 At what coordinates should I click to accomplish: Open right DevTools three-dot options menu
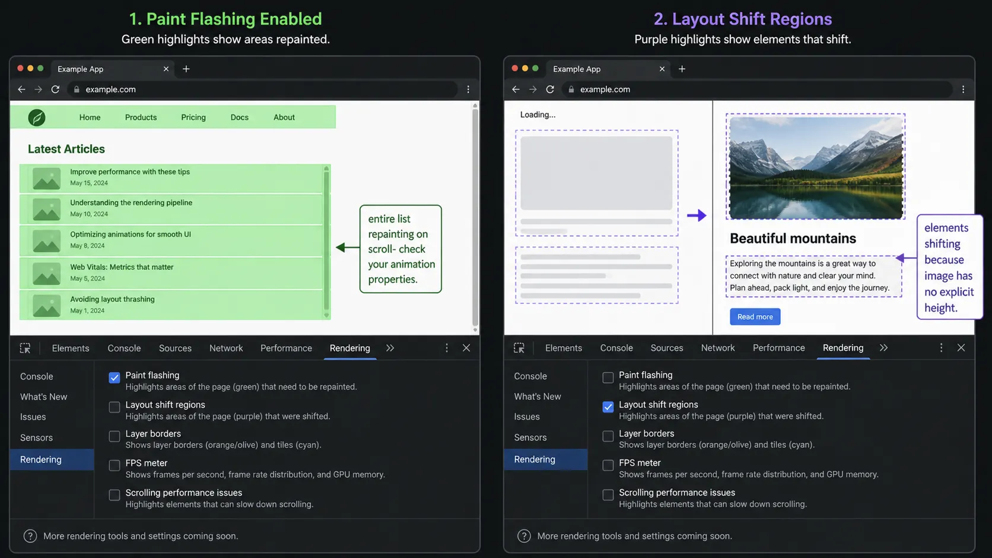point(941,347)
